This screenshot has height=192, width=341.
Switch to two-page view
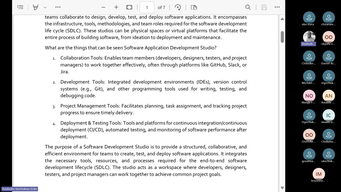coord(194,7)
